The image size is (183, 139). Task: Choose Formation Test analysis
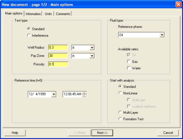point(120,119)
